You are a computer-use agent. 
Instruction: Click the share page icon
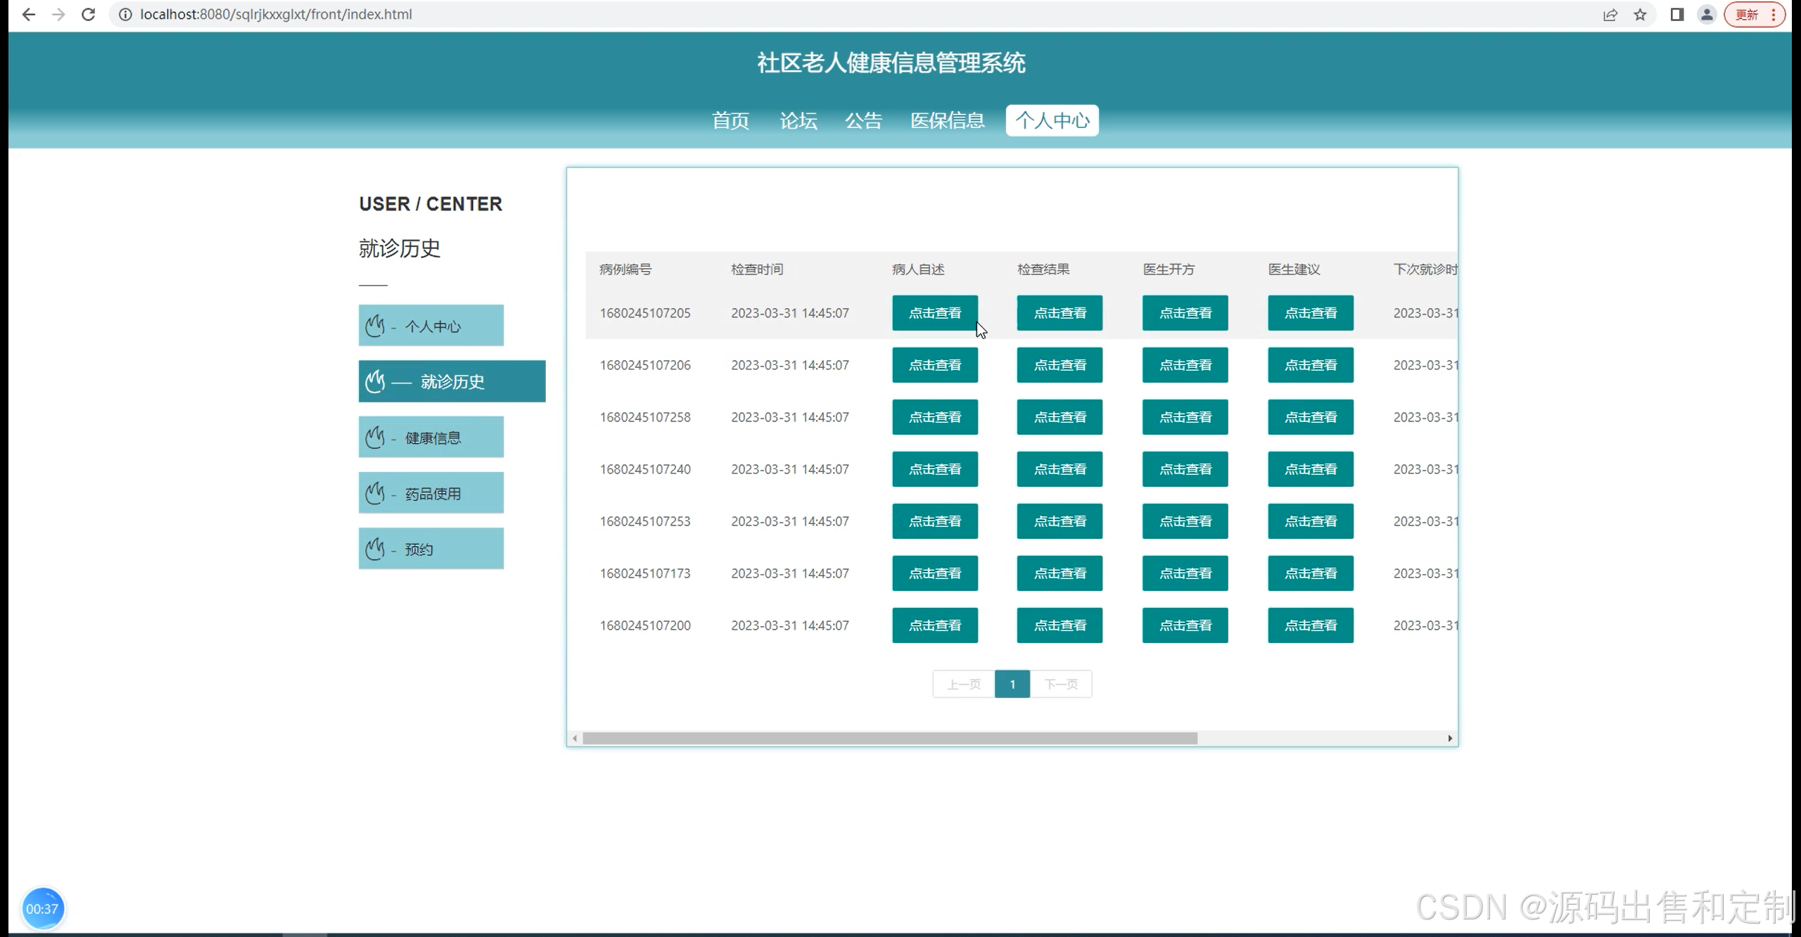click(x=1610, y=14)
